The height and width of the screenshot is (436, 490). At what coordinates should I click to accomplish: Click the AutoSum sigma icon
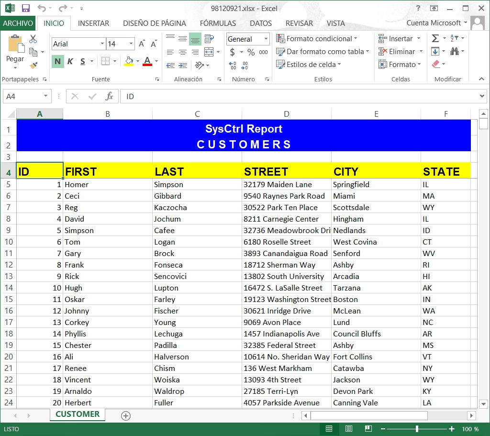point(435,38)
